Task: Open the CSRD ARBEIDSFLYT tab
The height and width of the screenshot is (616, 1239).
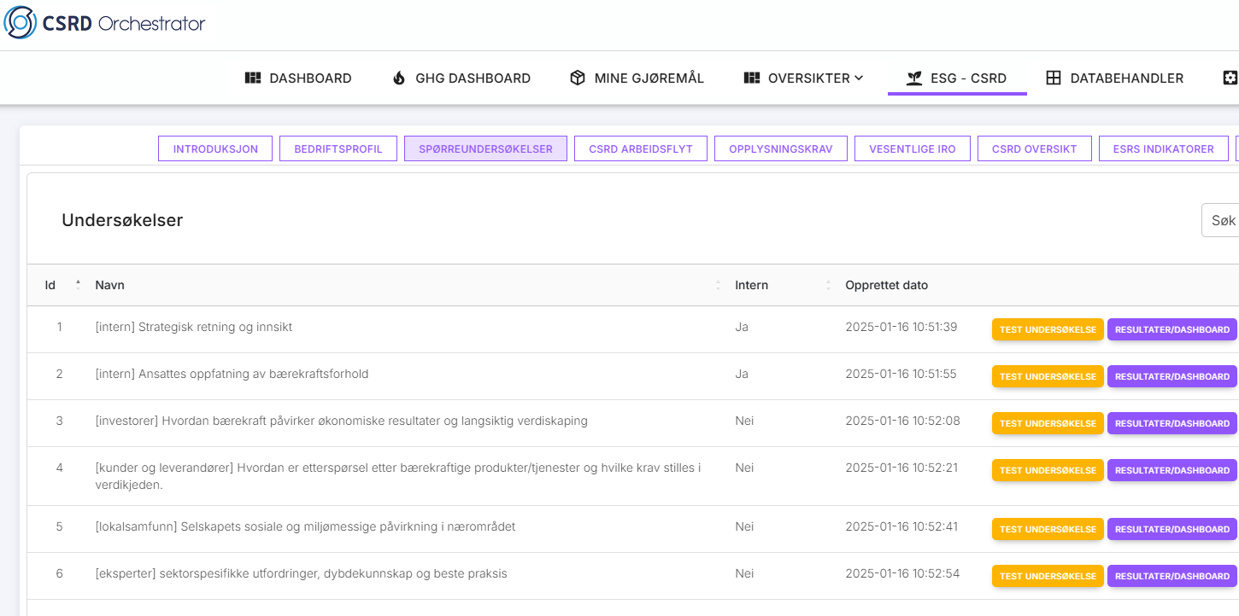Action: [x=641, y=148]
